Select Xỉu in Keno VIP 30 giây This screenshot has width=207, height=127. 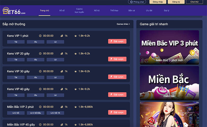pos(35,77)
